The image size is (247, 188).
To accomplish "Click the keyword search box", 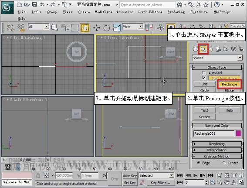I will click(x=147, y=5).
